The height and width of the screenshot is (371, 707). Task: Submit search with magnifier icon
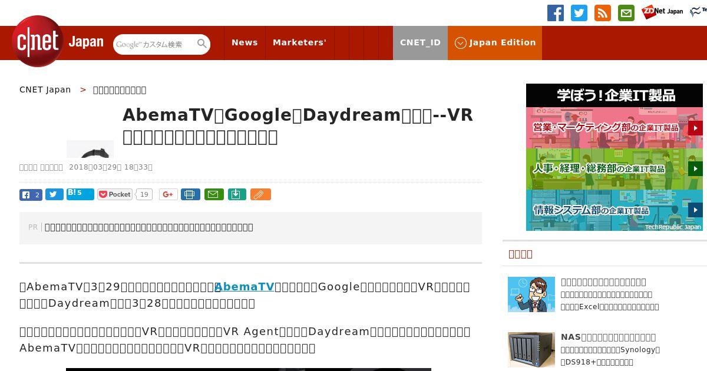[202, 44]
